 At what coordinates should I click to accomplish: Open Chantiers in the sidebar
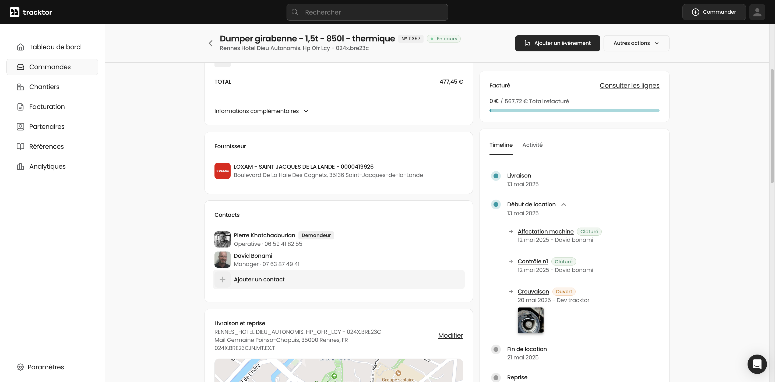tap(52, 87)
